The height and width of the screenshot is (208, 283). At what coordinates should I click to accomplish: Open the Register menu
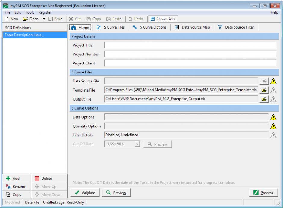point(45,12)
